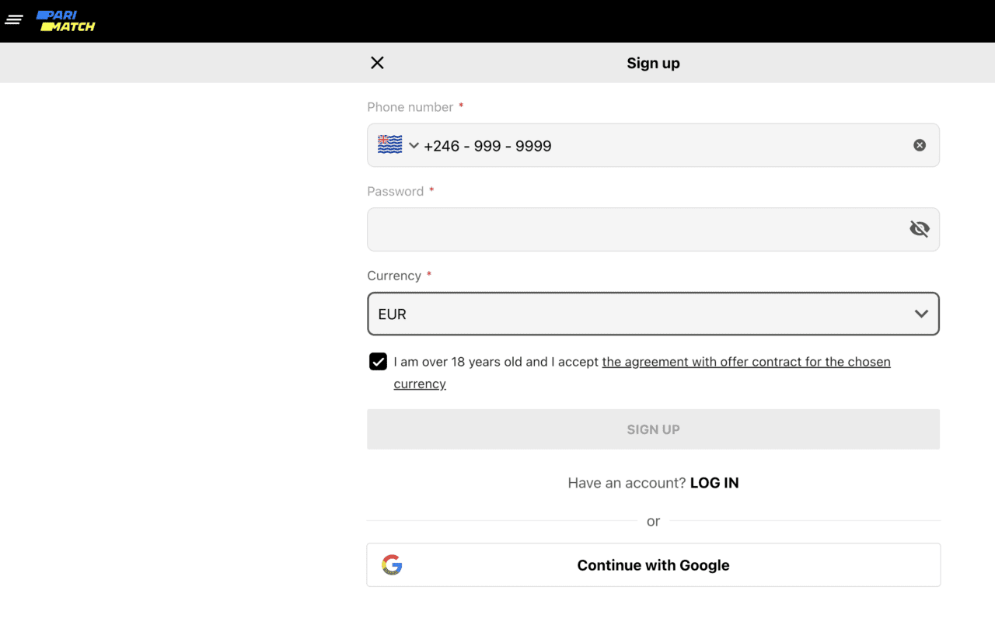This screenshot has width=995, height=618.
Task: Go to LOG IN
Action: (x=714, y=483)
